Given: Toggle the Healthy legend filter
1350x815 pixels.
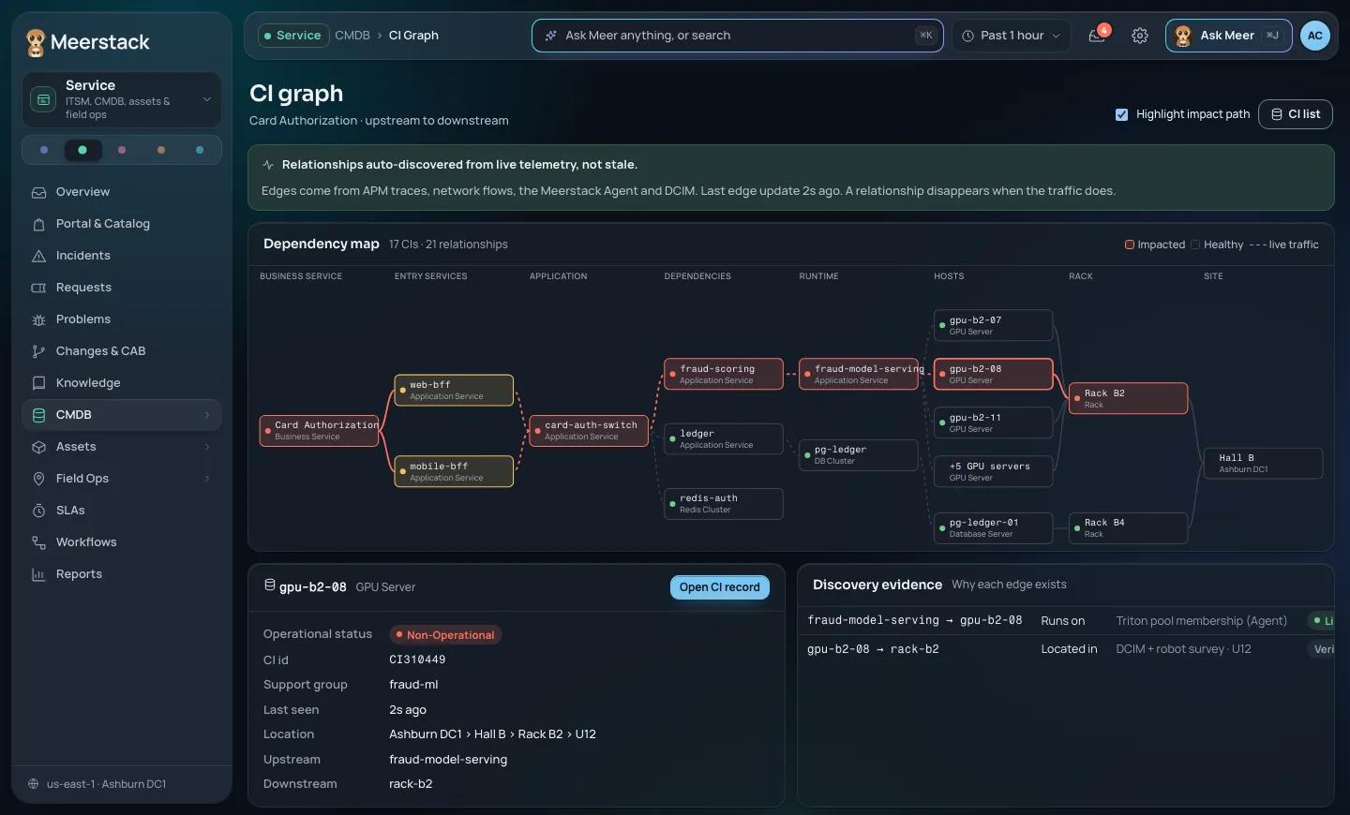Looking at the screenshot, I should pos(1217,244).
